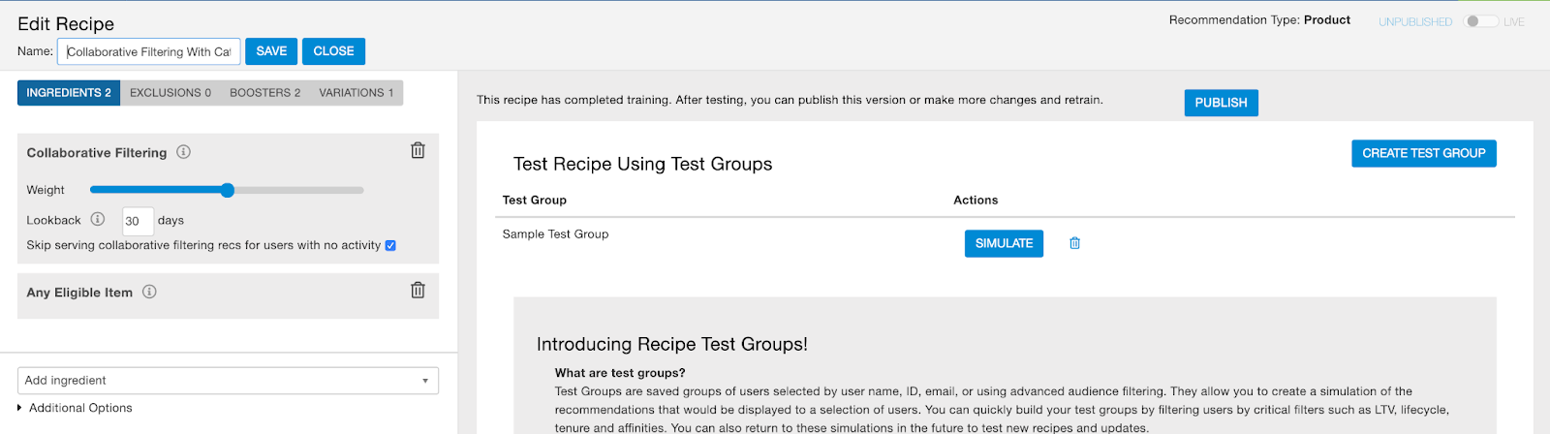Show info for Collaborative Filtering
1550x434 pixels.
pyautogui.click(x=183, y=152)
